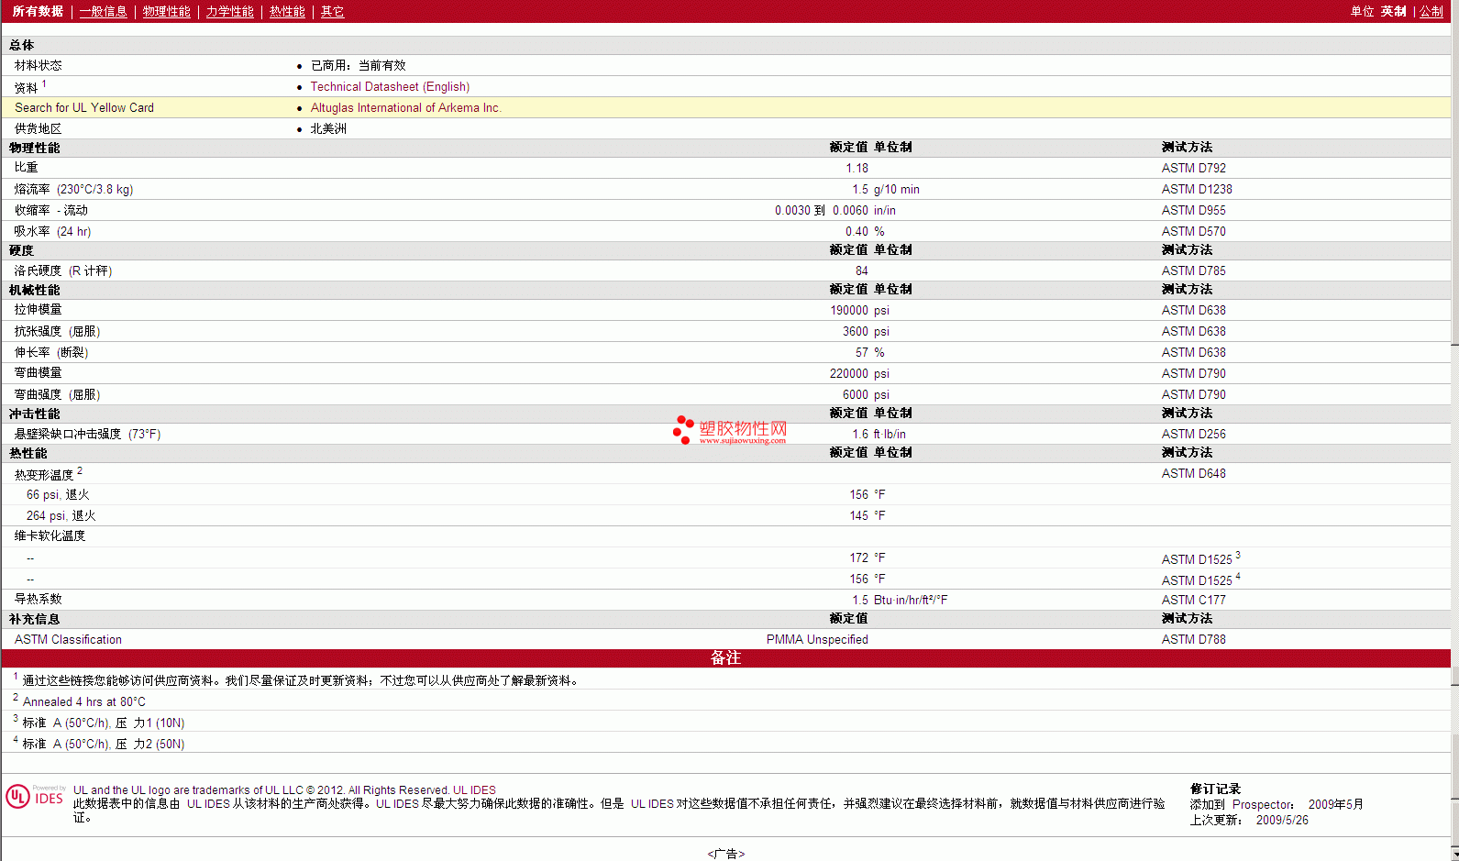Click the Search for UL Yellow Card label
The width and height of the screenshot is (1459, 861).
[84, 107]
